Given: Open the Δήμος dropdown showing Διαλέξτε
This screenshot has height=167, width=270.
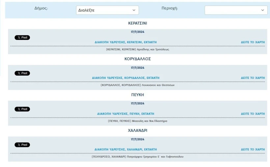Looking at the screenshot, I should (x=107, y=10).
